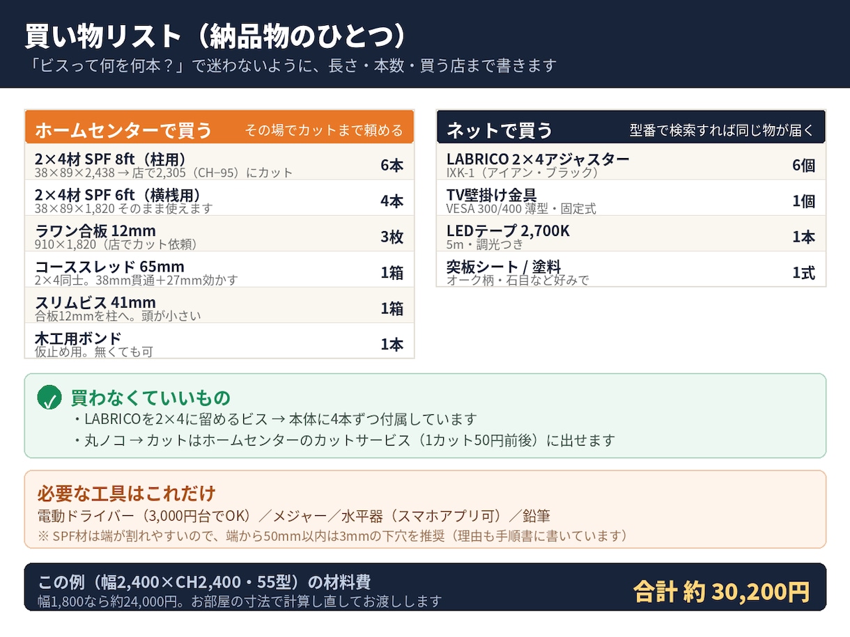
Task: Select the item 'LABRICO 2×4アジャスター'
Action: (x=538, y=159)
